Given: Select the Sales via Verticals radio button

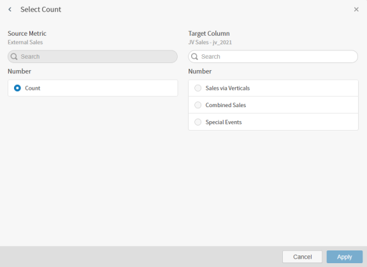Looking at the screenshot, I should 198,88.
